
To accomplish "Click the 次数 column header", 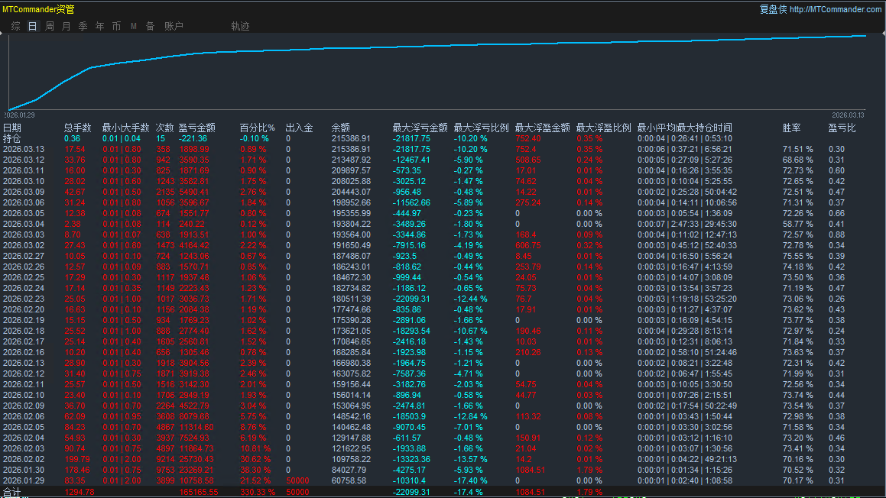I will [165, 128].
